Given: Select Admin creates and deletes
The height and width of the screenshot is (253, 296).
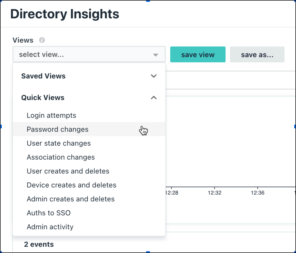Looking at the screenshot, I should 71,199.
